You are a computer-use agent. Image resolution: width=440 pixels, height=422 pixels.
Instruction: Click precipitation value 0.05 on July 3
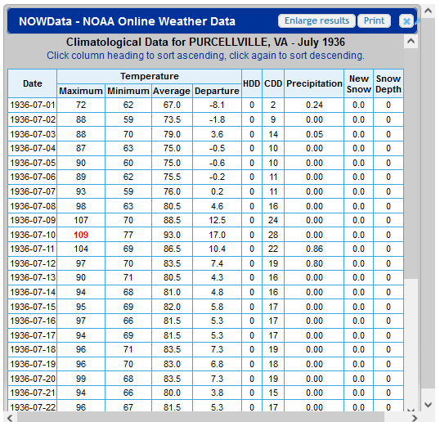pos(314,134)
